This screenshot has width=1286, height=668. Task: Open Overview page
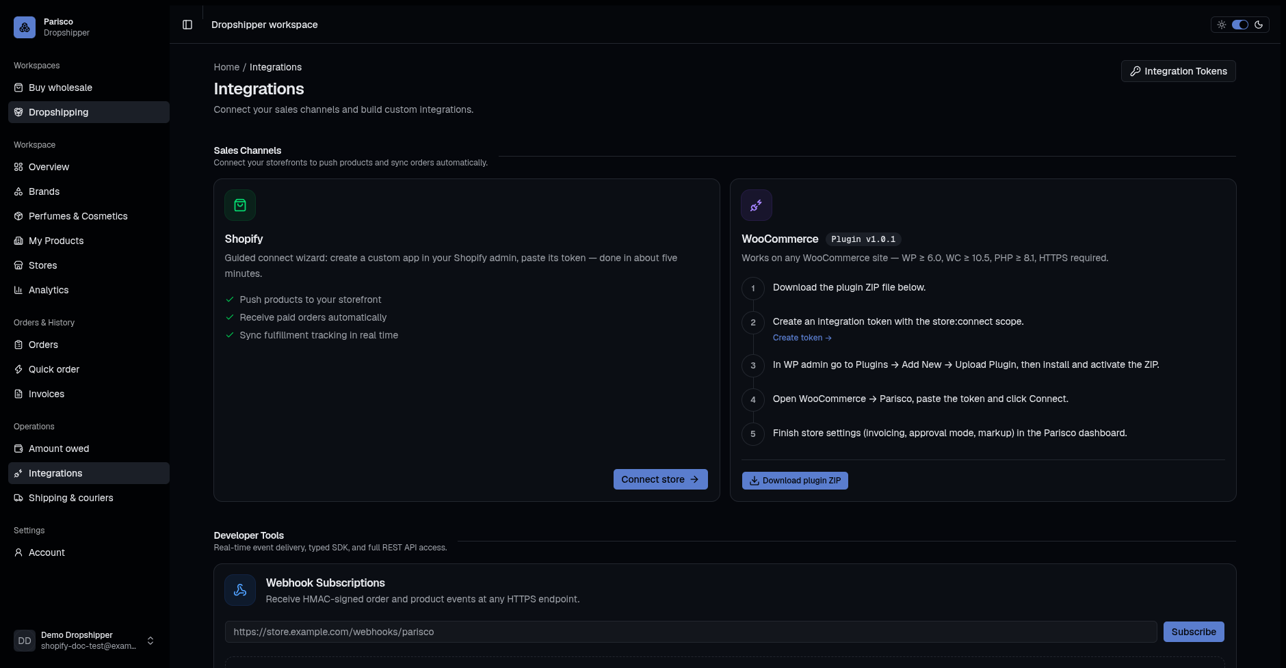(x=89, y=167)
